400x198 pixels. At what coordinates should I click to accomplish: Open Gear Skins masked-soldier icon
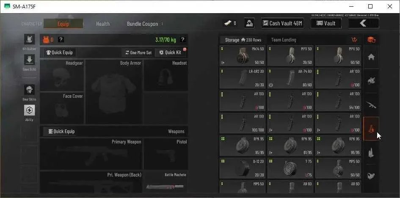pyautogui.click(x=29, y=90)
